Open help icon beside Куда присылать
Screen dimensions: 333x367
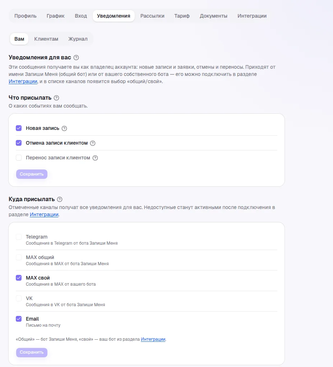60,199
